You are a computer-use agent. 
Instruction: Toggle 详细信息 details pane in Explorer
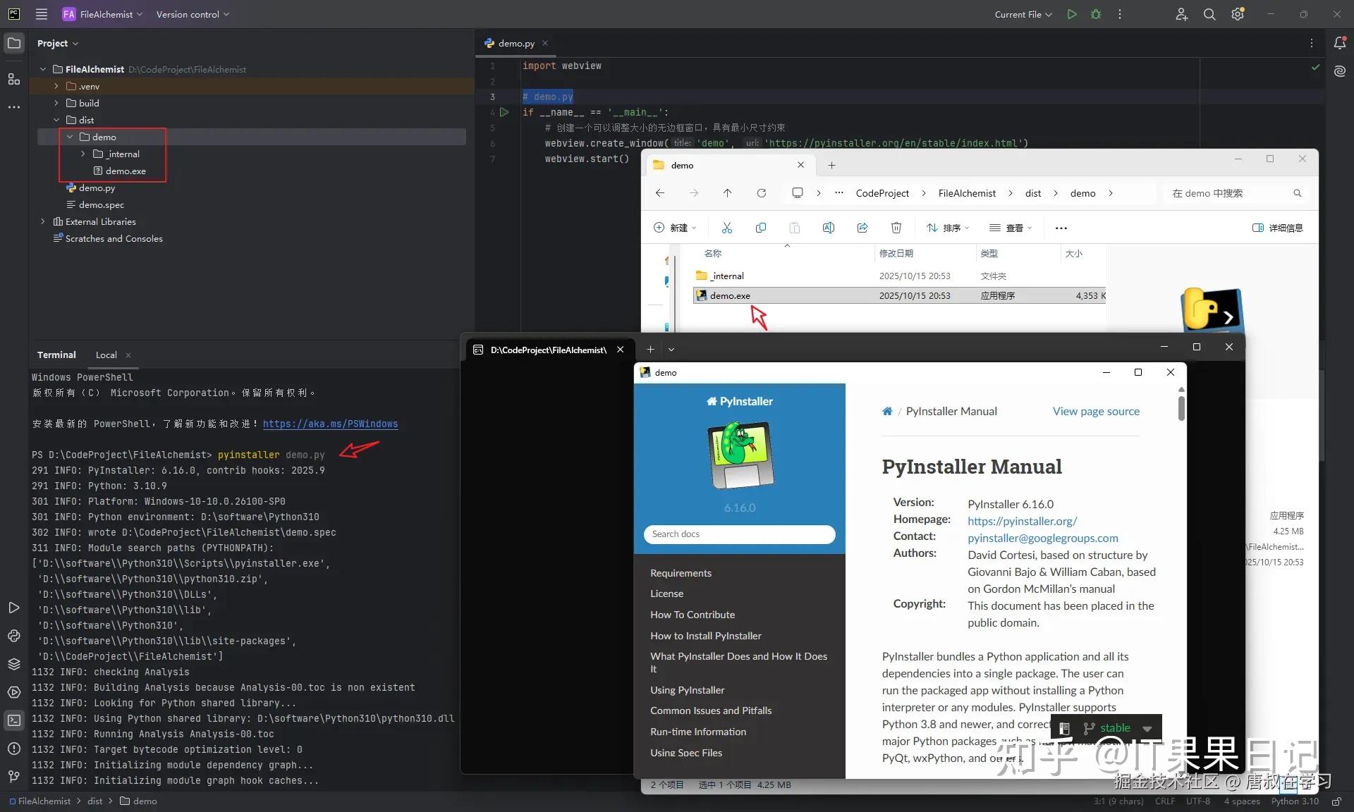[x=1277, y=228]
